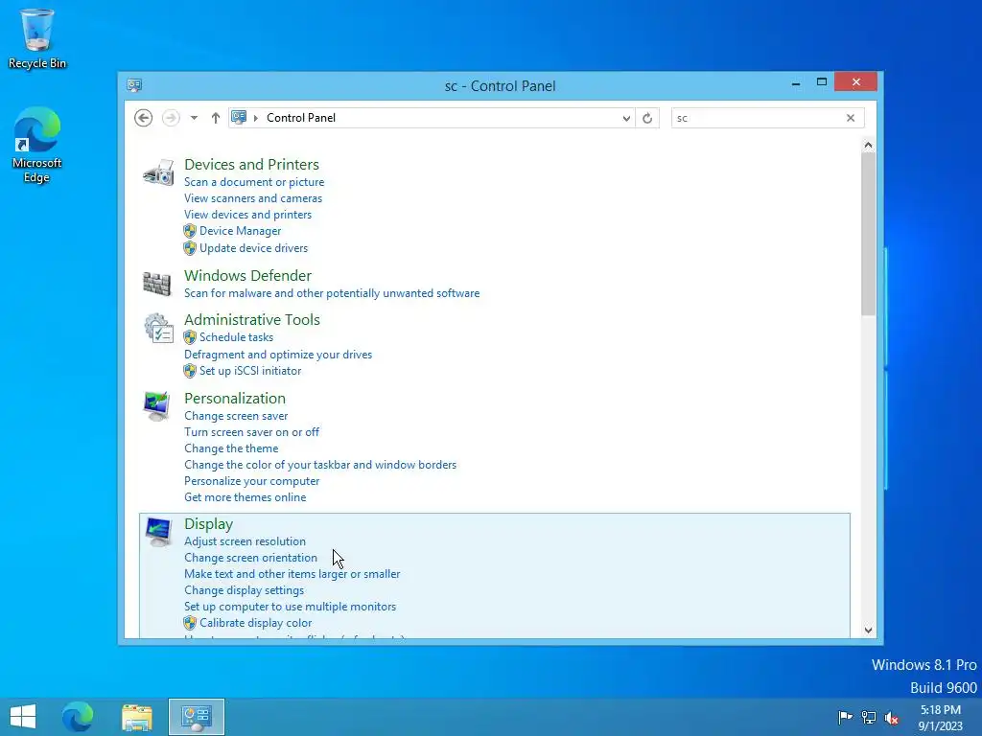Open Calibrate display color link
The image size is (982, 736).
click(255, 623)
